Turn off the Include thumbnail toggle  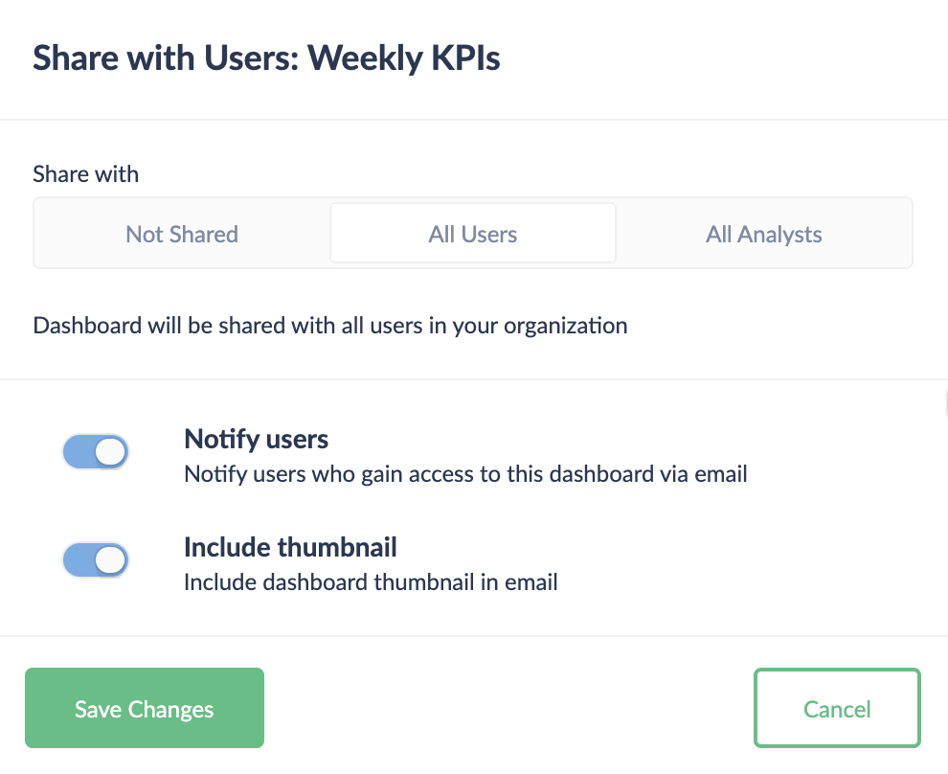pos(95,560)
